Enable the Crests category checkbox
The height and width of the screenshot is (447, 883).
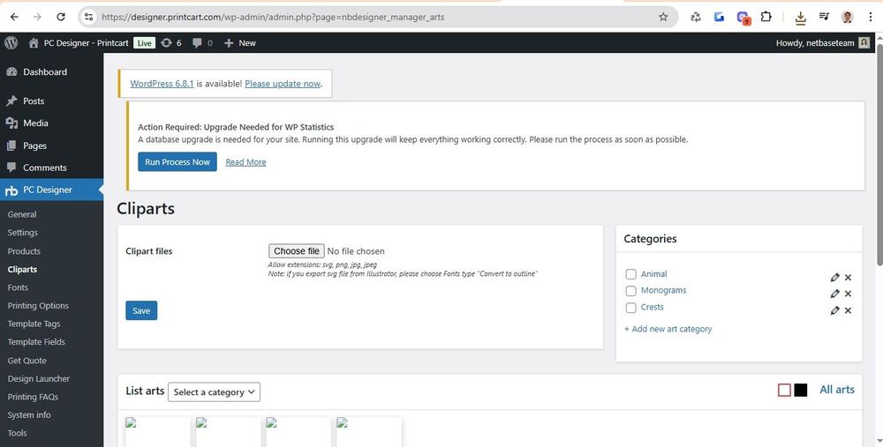tap(630, 308)
